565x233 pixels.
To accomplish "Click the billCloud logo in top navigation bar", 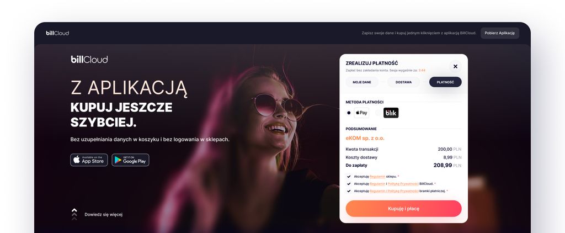I will coord(57,33).
